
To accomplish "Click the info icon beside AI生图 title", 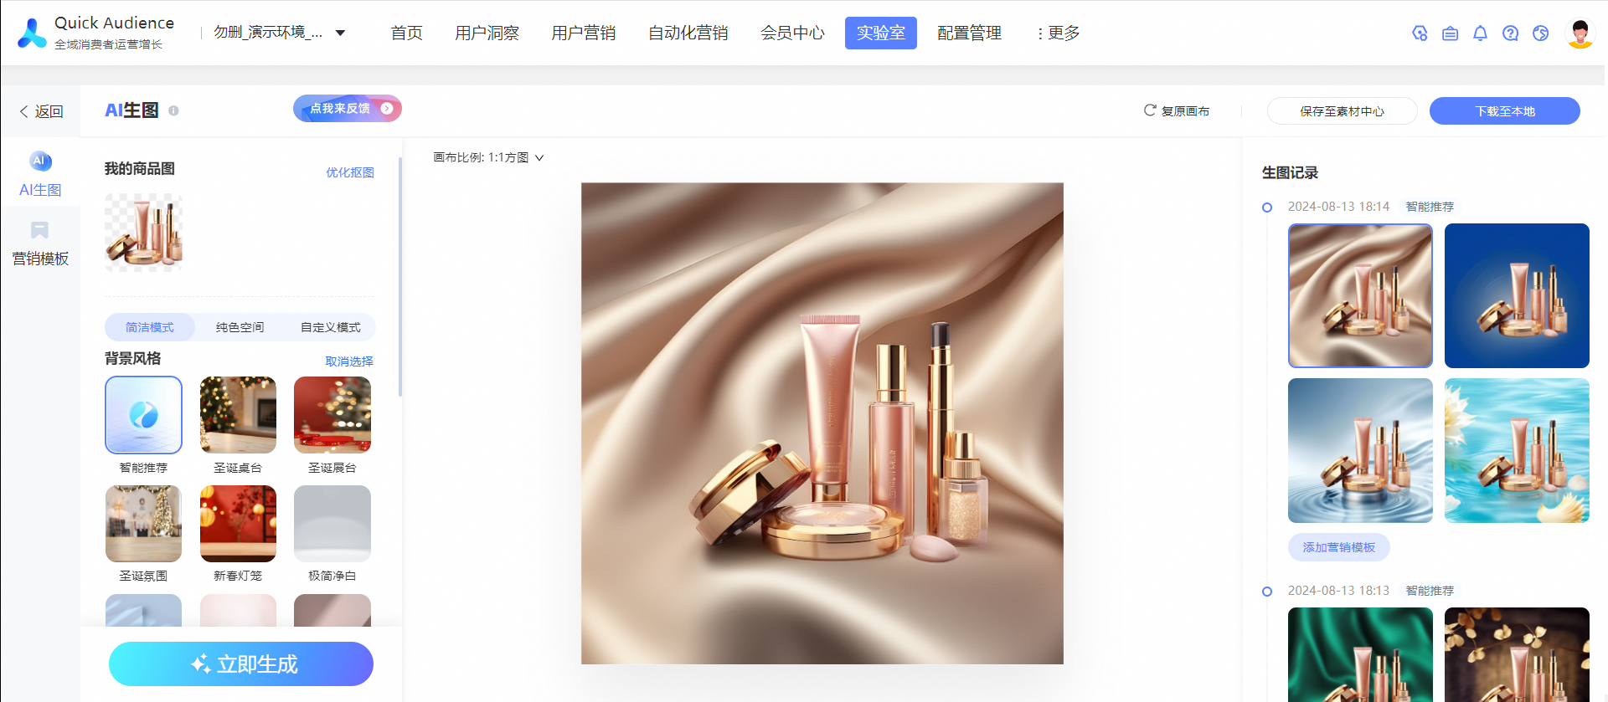I will [173, 110].
